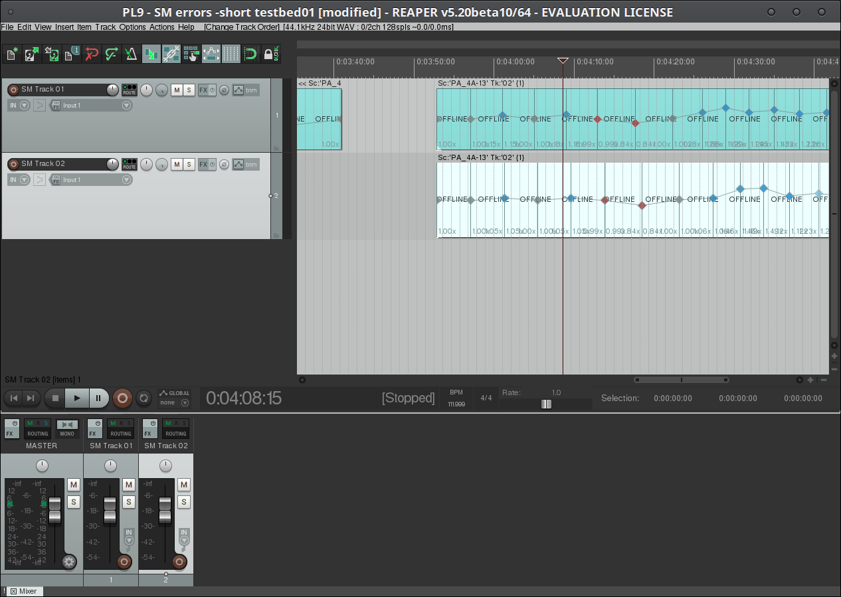Toggle MONO button on MASTER strip

[67, 428]
